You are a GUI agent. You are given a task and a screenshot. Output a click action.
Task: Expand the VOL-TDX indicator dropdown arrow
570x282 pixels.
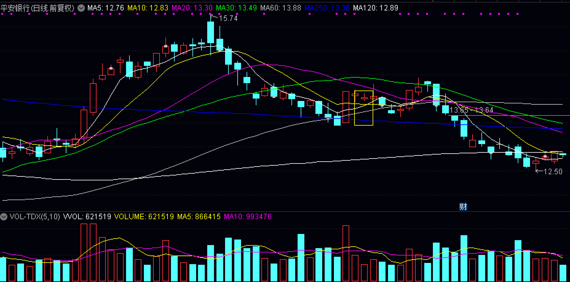(4, 217)
